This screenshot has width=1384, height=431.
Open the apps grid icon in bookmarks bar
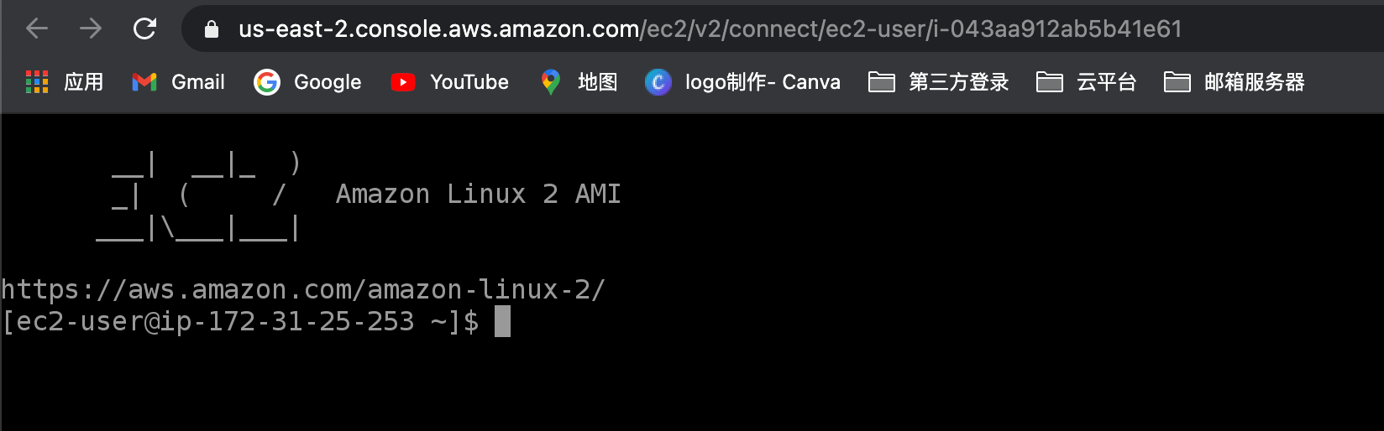click(37, 81)
